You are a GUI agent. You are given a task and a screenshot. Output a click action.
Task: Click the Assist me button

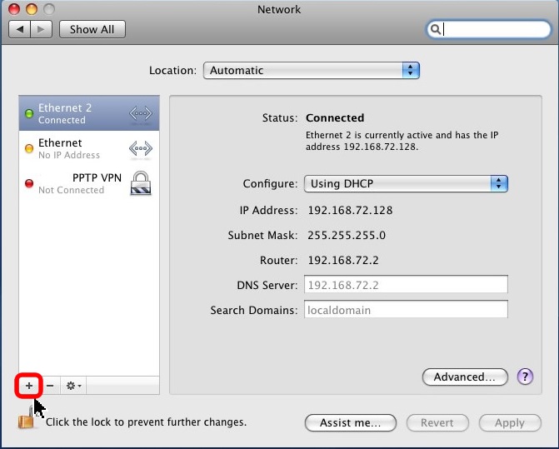[x=349, y=422]
